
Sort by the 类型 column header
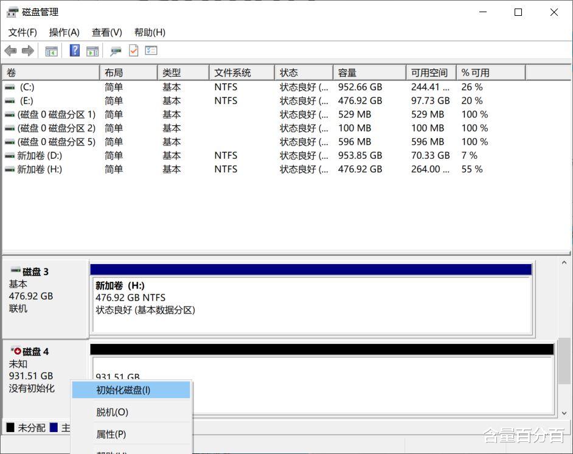coord(184,73)
